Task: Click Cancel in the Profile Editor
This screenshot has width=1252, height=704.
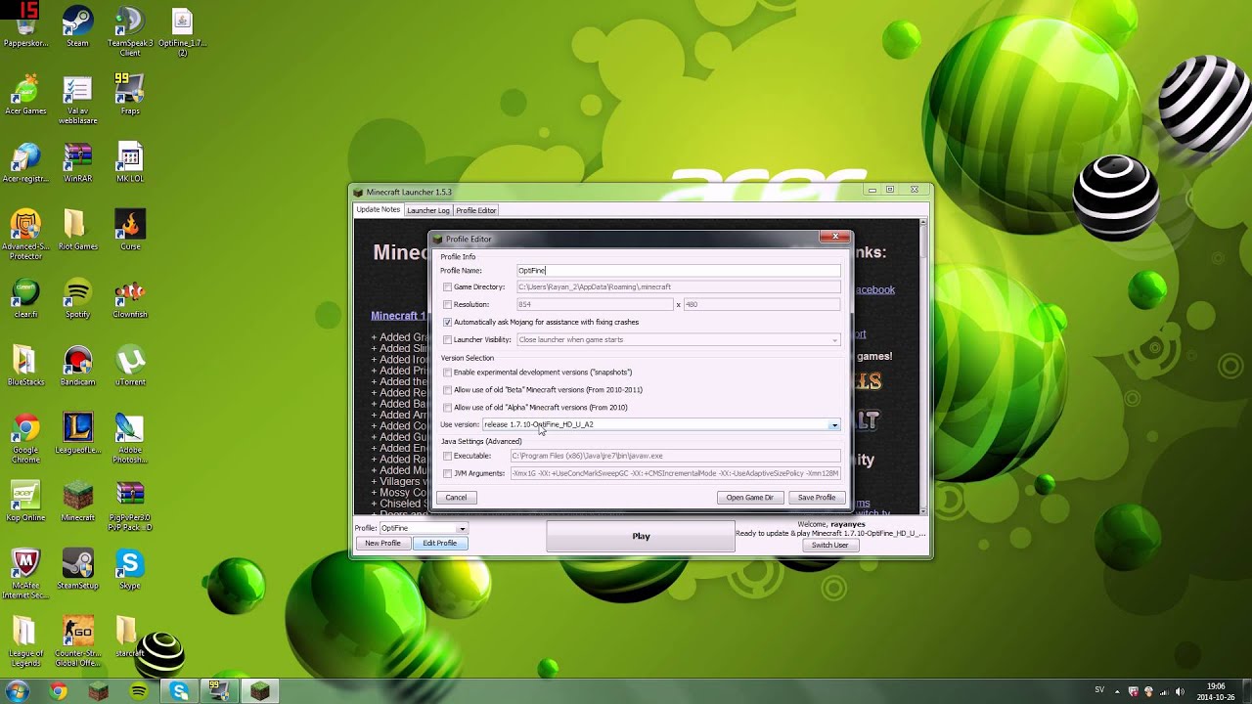Action: (x=456, y=498)
